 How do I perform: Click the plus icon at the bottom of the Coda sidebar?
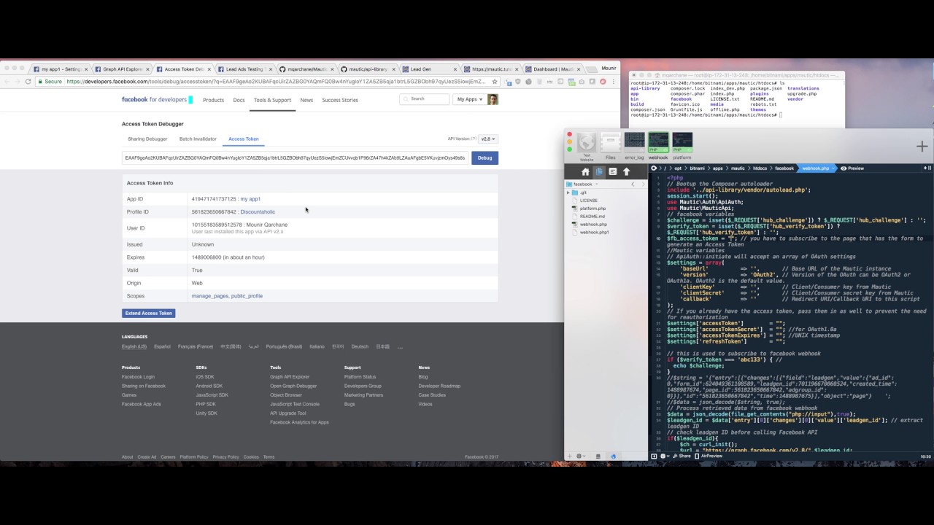pyautogui.click(x=571, y=456)
